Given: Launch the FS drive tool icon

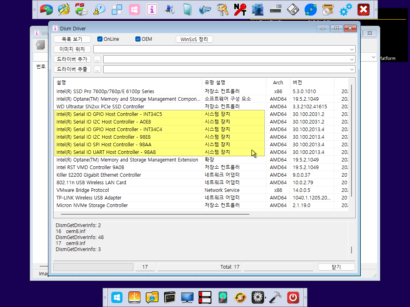Looking at the screenshot, I should [81, 10].
